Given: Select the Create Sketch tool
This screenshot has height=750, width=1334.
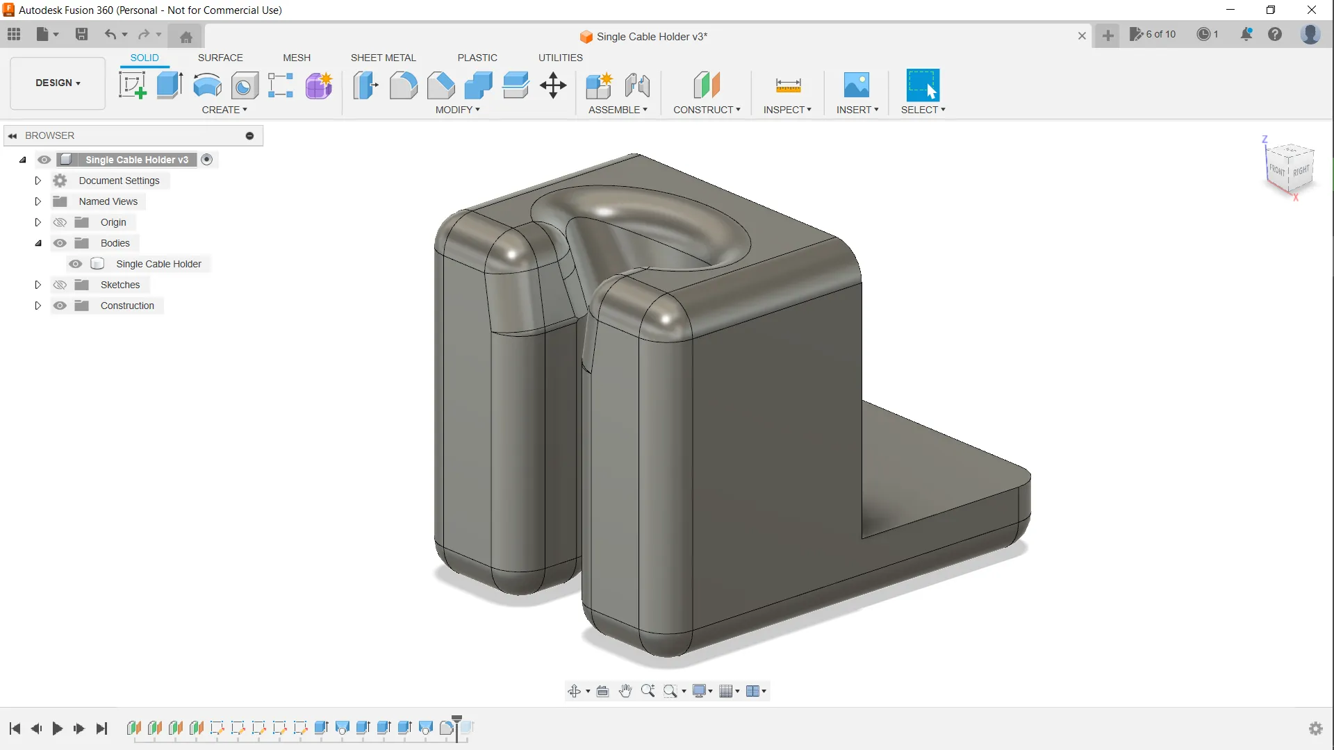Looking at the screenshot, I should [132, 85].
